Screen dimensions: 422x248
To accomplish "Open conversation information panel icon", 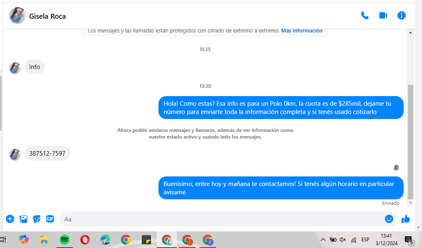I will (x=401, y=15).
